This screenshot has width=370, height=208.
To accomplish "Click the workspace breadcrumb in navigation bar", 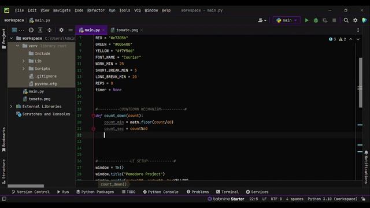I will click(x=14, y=20).
